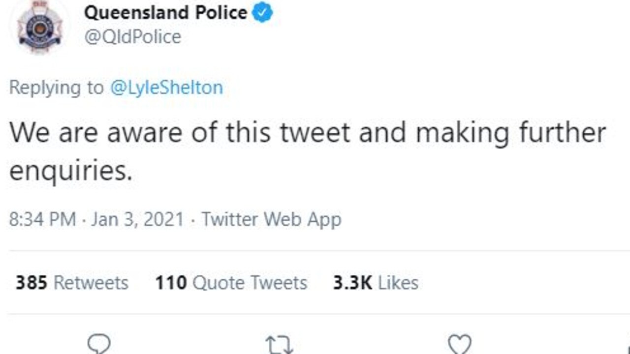View the 385 Retweets list
The image size is (630, 354).
(72, 283)
